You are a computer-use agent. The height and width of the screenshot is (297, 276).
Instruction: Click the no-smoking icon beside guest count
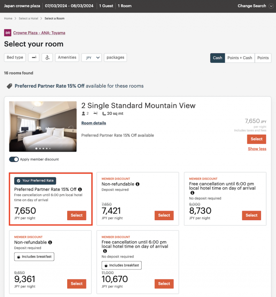[95, 113]
